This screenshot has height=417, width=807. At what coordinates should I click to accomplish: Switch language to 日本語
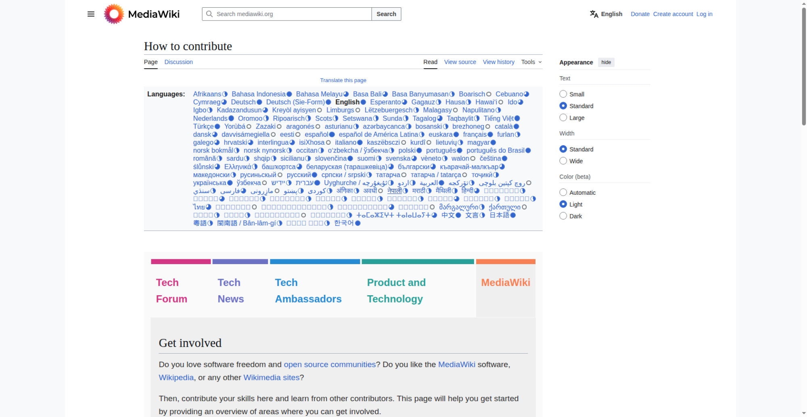click(x=500, y=215)
